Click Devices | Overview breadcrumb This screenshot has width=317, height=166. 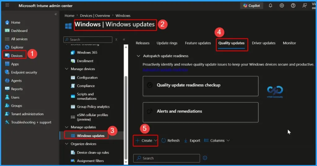click(x=95, y=16)
